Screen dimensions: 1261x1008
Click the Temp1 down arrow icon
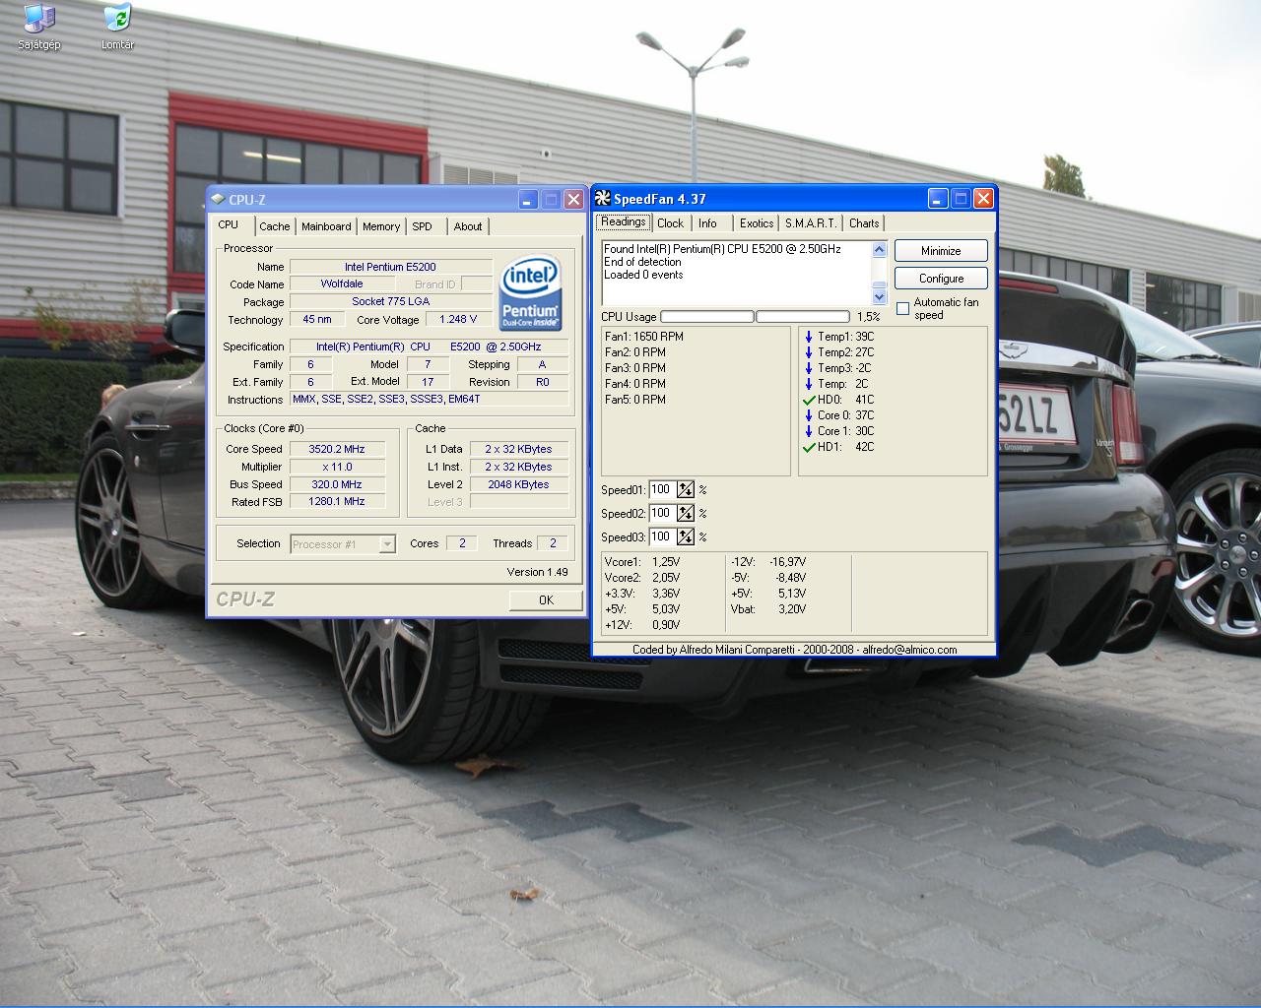pos(809,337)
